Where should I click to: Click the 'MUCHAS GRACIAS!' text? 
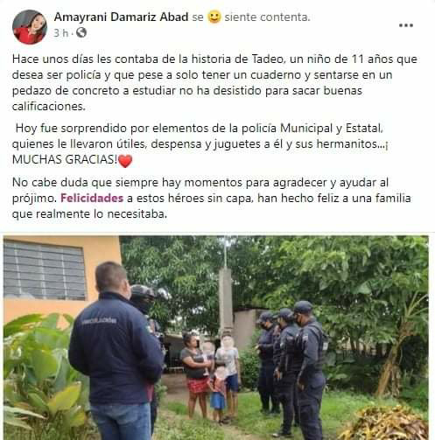point(65,159)
